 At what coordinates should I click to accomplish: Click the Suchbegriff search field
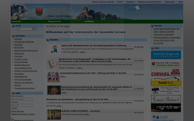click(22, 29)
